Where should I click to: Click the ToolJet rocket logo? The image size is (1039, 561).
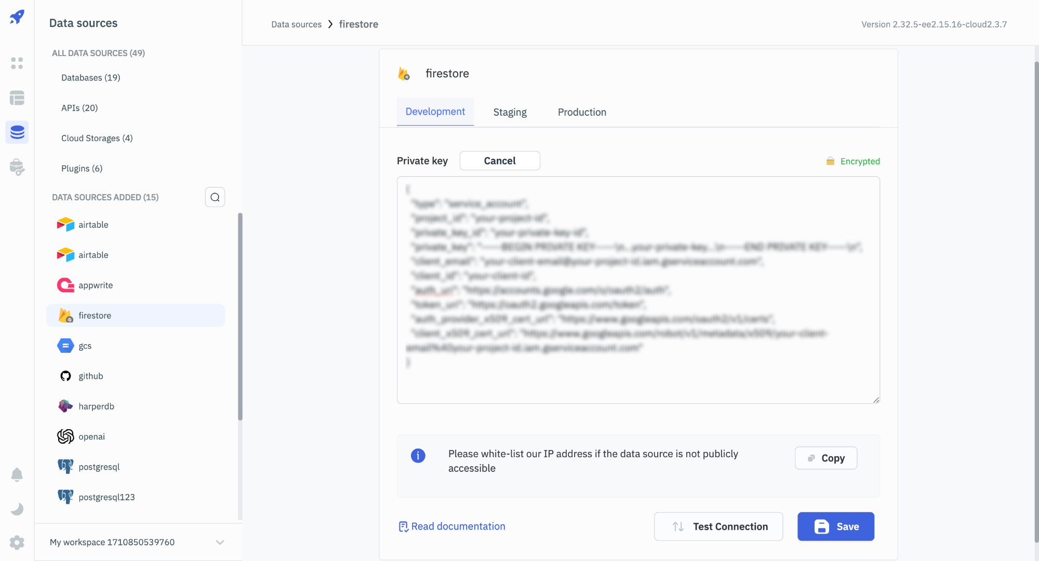click(x=17, y=17)
